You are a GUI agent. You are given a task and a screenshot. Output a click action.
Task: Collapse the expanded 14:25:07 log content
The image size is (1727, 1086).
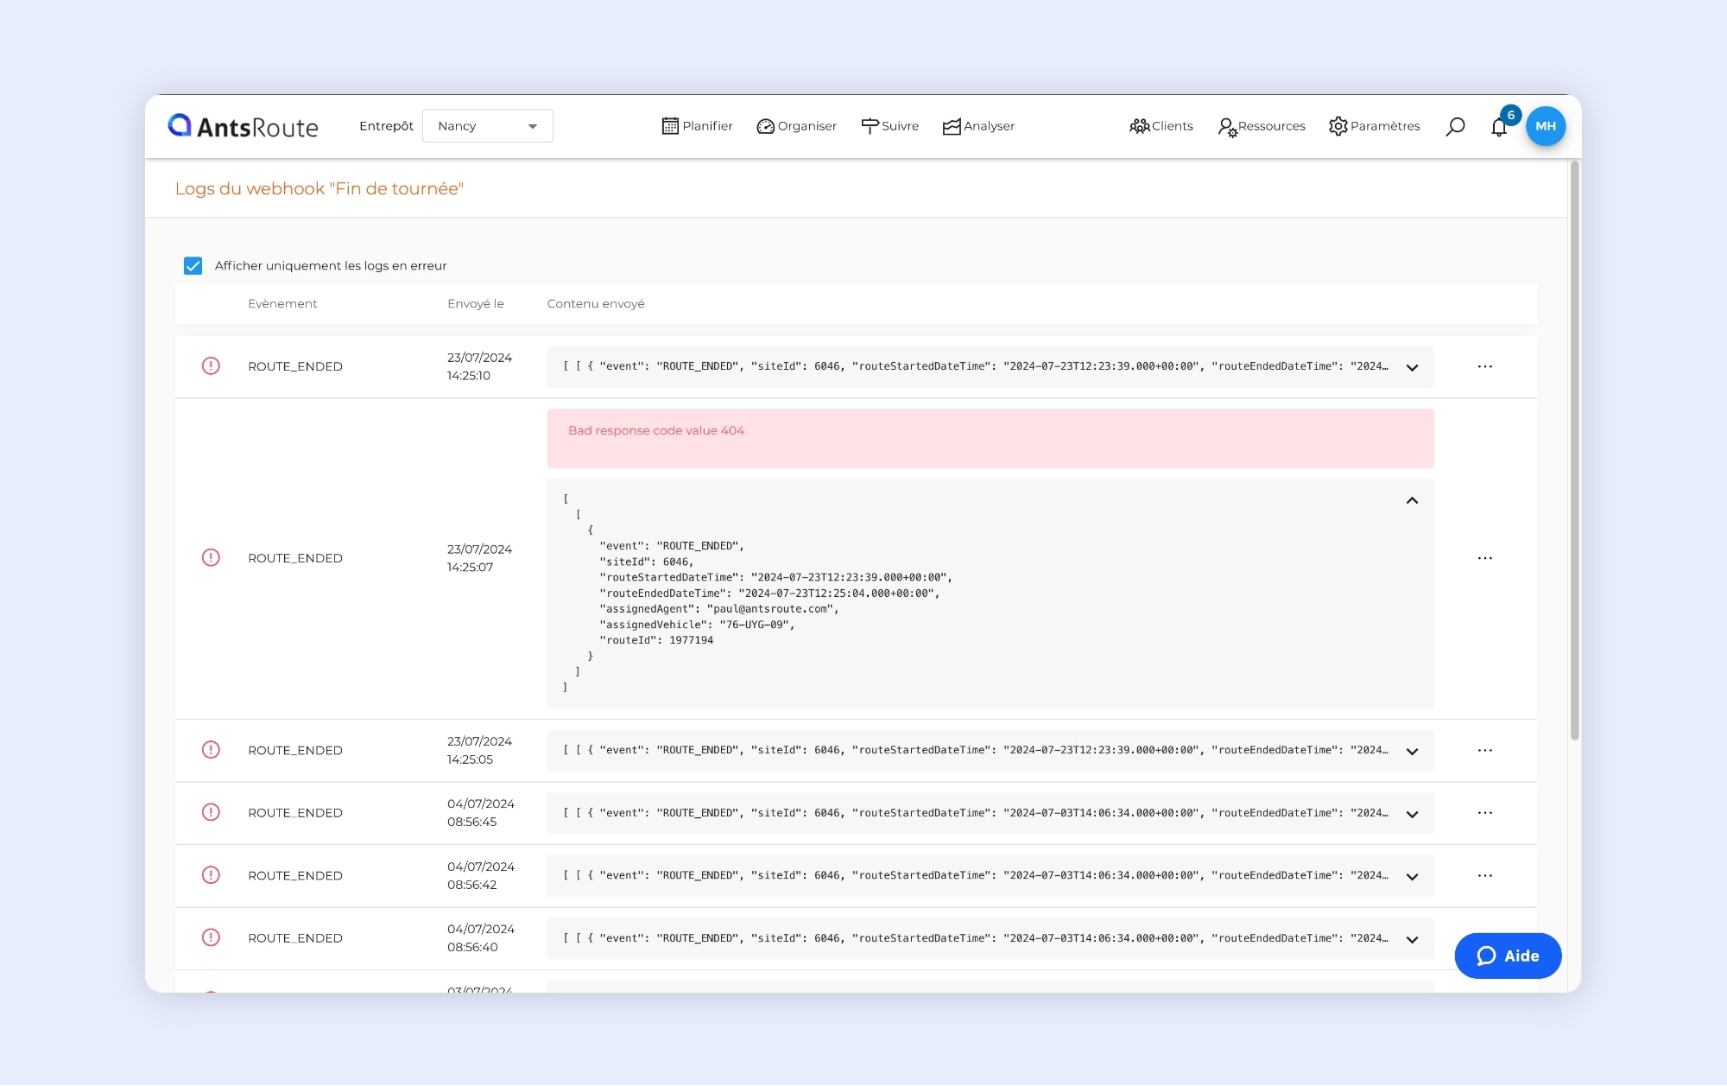(1412, 500)
